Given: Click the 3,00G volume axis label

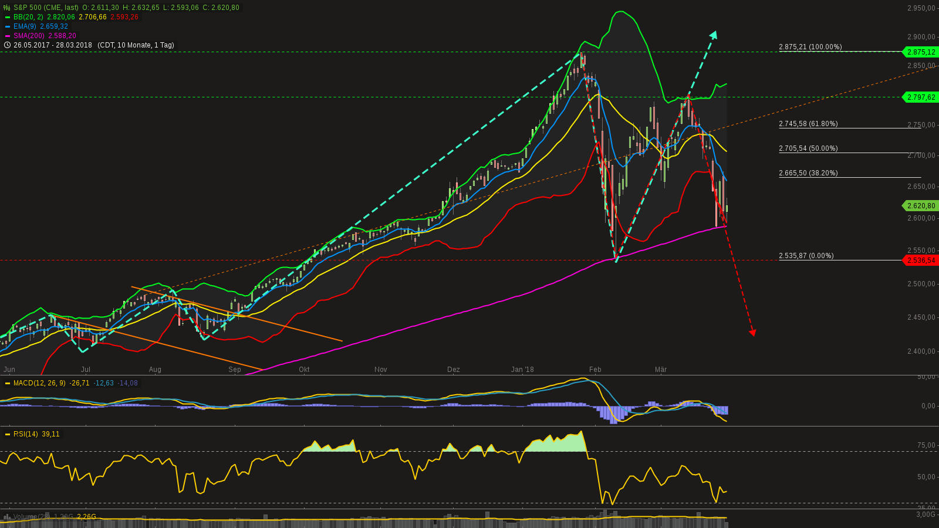Looking at the screenshot, I should pos(926,515).
